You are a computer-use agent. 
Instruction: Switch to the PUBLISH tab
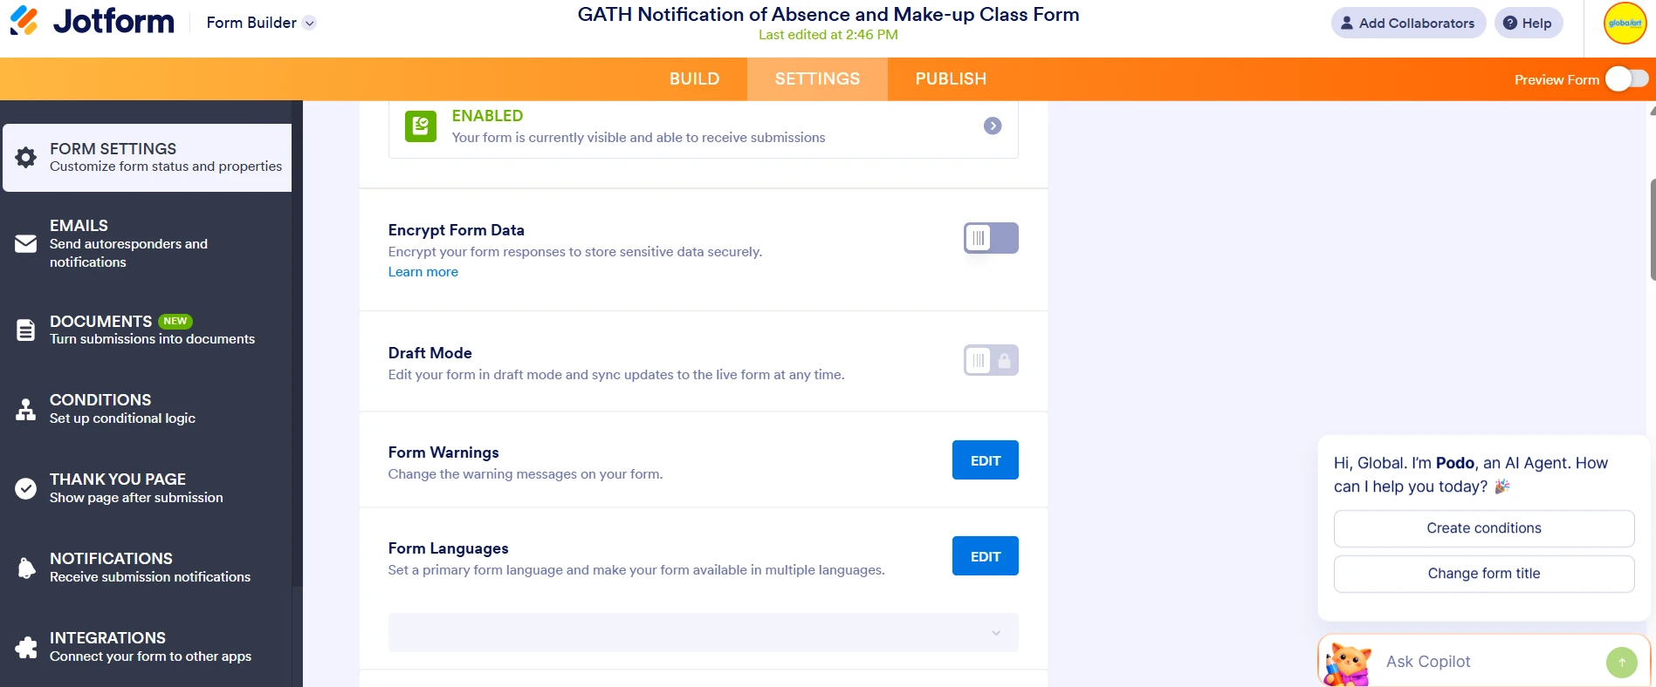click(951, 78)
